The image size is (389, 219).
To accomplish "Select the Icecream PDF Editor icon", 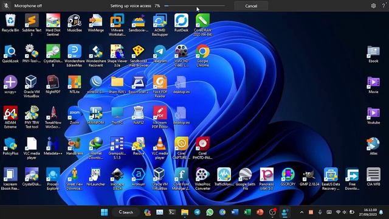I will [160, 117].
